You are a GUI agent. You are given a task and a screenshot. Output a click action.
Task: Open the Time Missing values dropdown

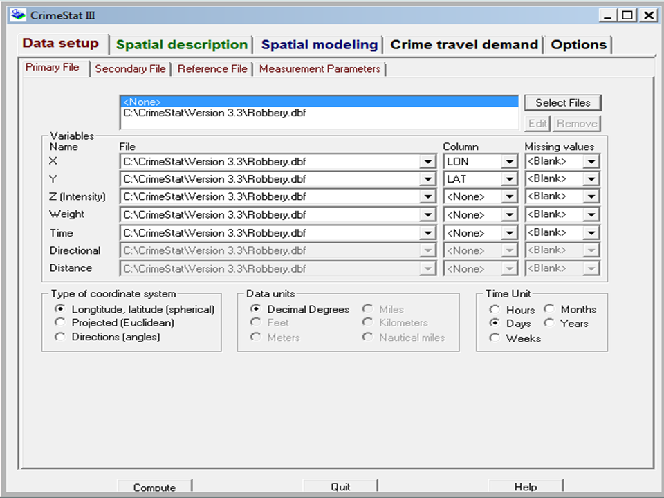point(591,233)
